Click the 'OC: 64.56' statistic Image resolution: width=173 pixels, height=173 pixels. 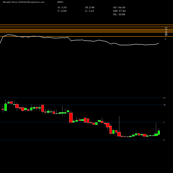click(x=119, y=7)
